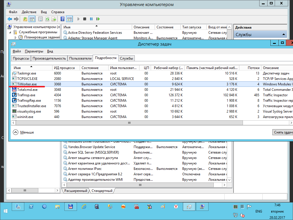Open PowerShell from the taskbar
This screenshot has width=293, height=220.
click(31, 207)
